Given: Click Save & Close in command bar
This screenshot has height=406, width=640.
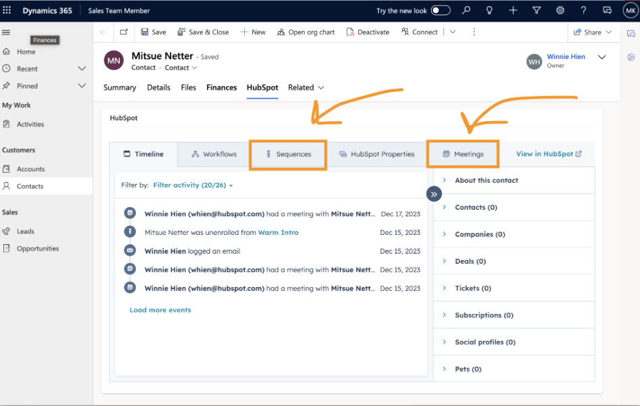Looking at the screenshot, I should click(x=203, y=32).
